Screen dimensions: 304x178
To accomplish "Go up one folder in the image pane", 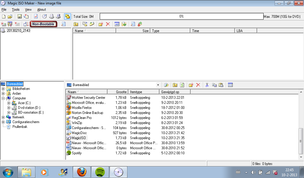I will pos(76,24).
